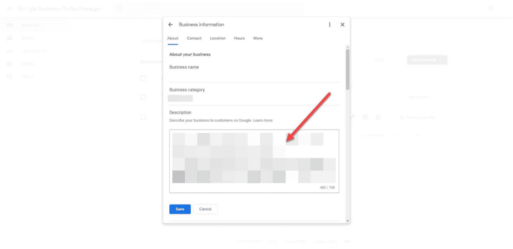Click the search magnifier icon
The image size is (513, 249).
pos(119,9)
